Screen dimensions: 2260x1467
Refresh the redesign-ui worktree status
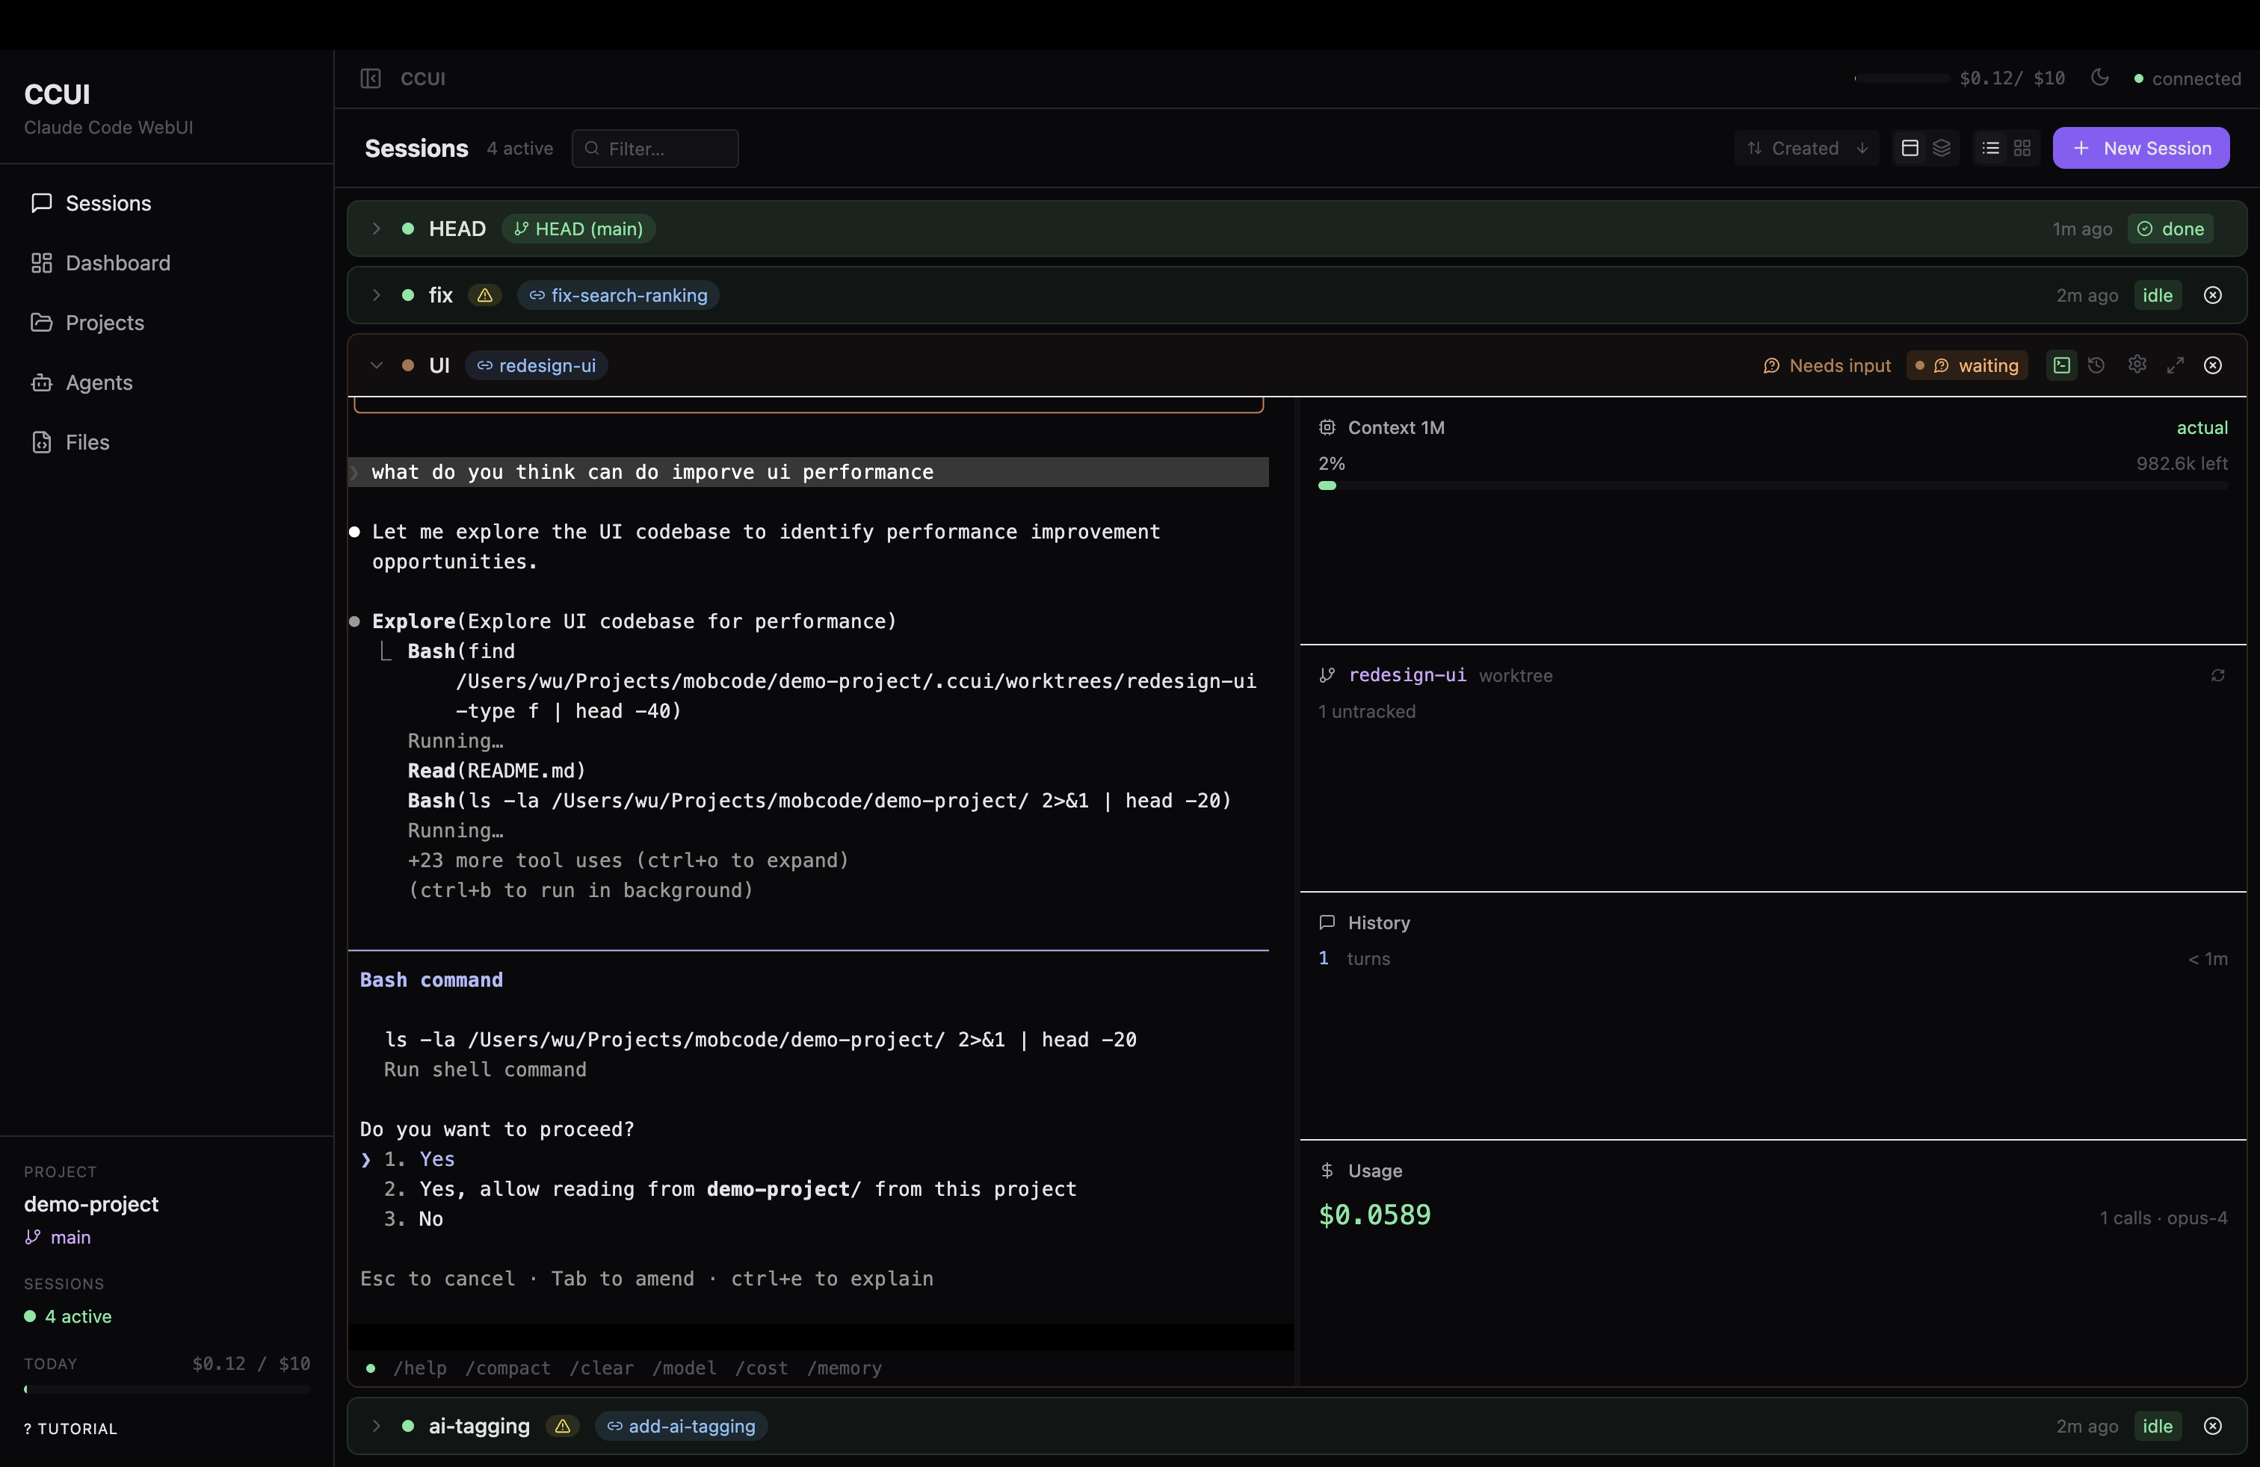point(2218,674)
